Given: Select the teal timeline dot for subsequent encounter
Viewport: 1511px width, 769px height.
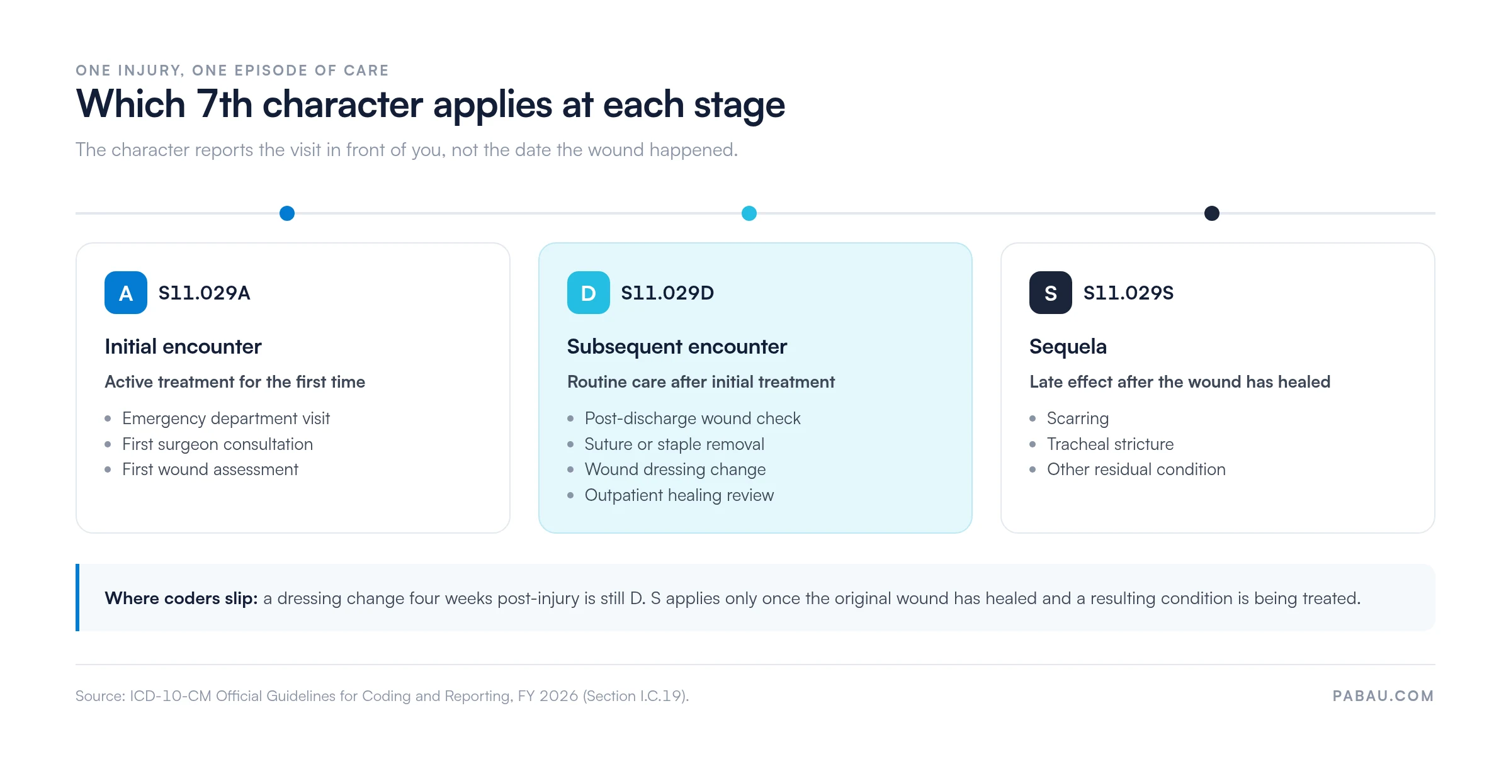Looking at the screenshot, I should coord(749,213).
